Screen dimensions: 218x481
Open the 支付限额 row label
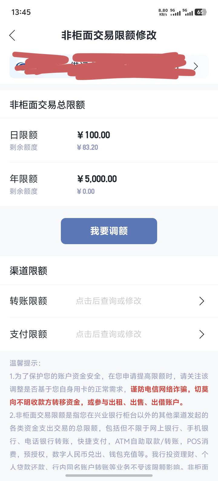(28, 334)
